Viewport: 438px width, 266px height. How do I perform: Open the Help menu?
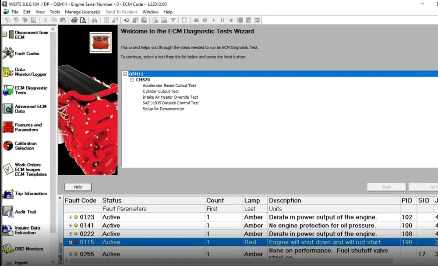[168, 12]
